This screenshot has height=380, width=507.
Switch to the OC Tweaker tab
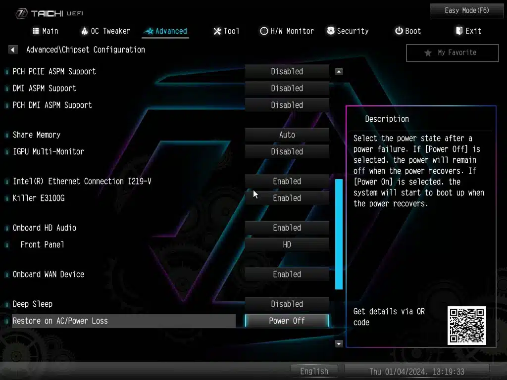(105, 31)
